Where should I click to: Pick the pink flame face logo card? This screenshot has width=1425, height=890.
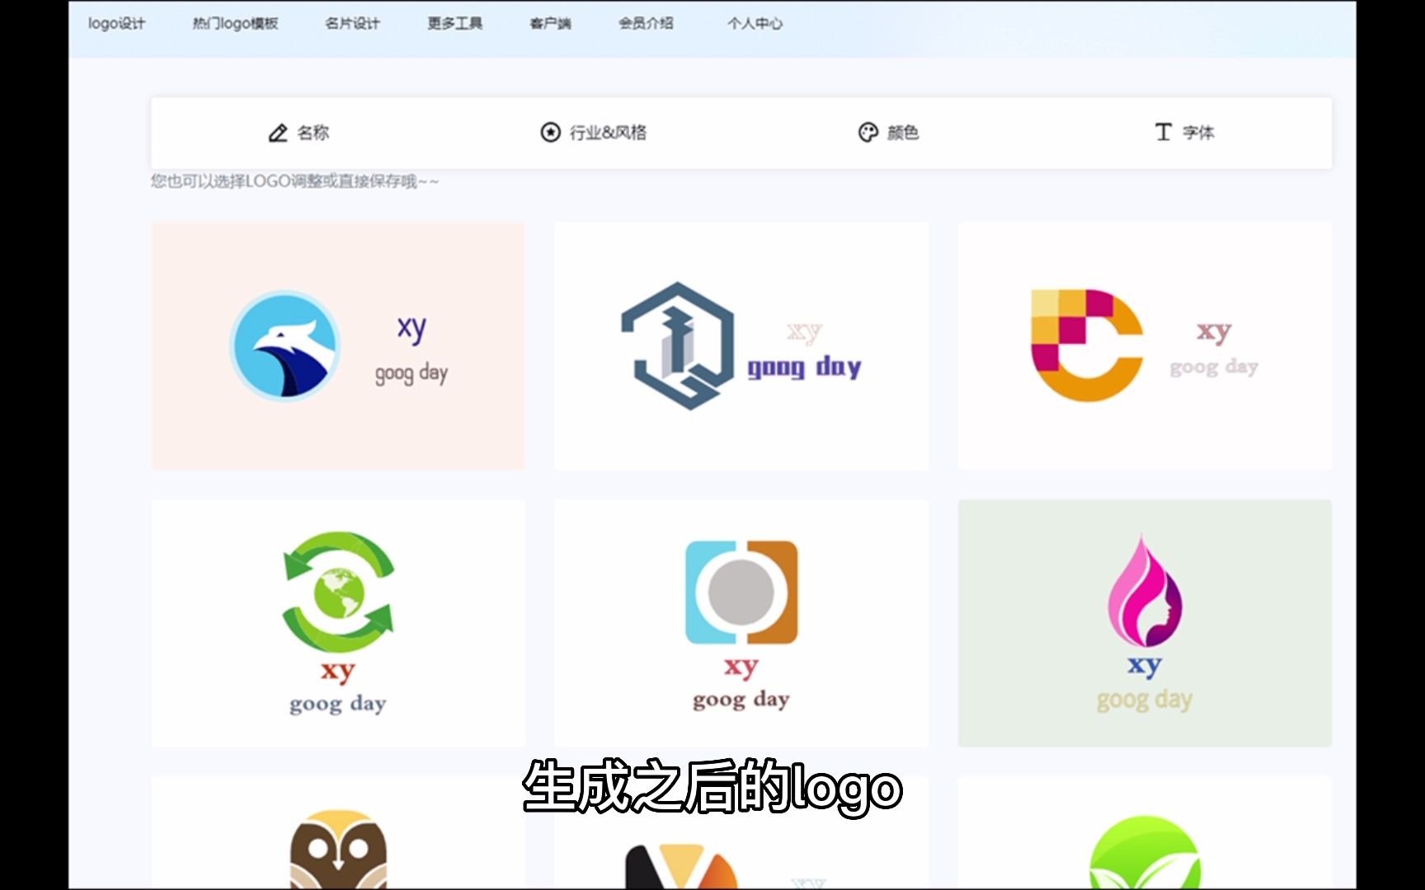click(x=1145, y=623)
